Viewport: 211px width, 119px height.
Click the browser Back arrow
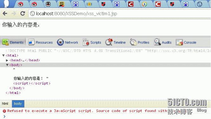5,13
